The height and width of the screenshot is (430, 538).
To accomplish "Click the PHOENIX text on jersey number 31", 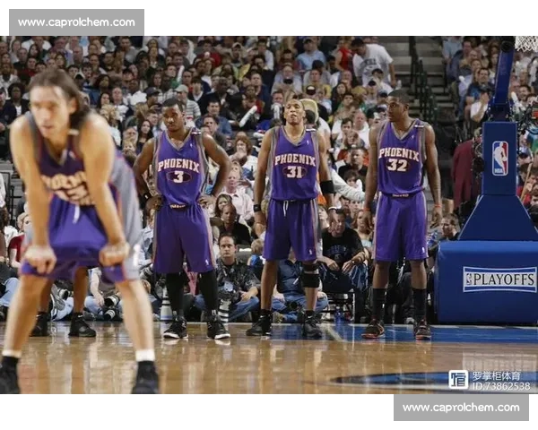I will click(x=294, y=159).
